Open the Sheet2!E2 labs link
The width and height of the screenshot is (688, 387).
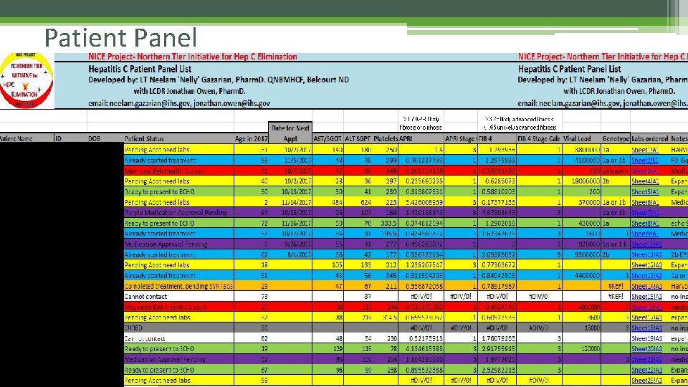point(645,160)
